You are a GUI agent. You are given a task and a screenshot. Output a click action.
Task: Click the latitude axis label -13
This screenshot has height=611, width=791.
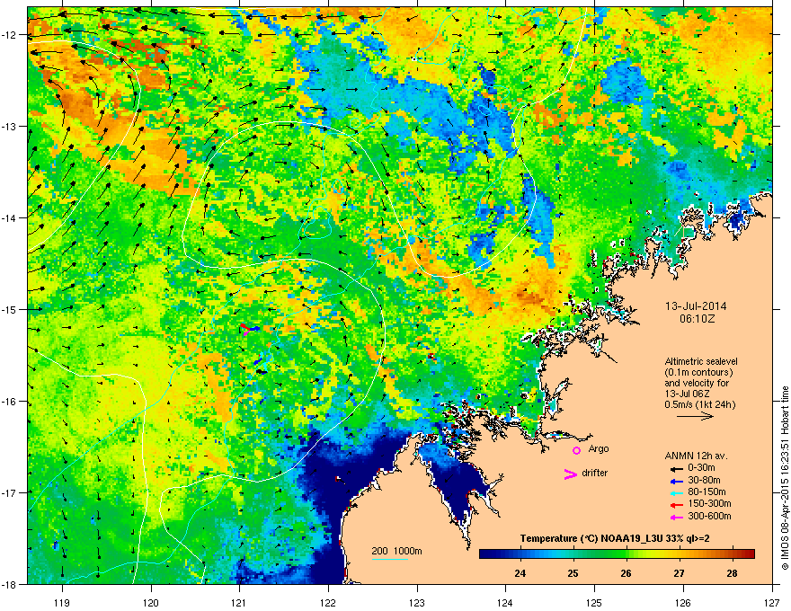click(10, 127)
